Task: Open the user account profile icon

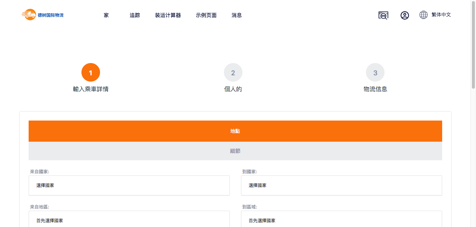Action: [x=405, y=15]
